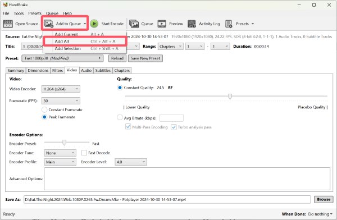Click the green Start Encode play icon
This screenshot has height=220, width=337.
(x=94, y=24)
